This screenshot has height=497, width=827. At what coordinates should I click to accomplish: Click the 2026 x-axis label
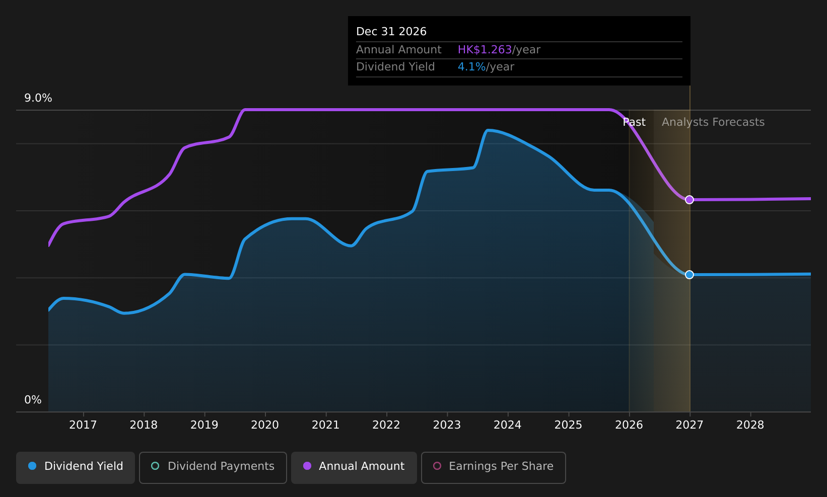coord(629,425)
